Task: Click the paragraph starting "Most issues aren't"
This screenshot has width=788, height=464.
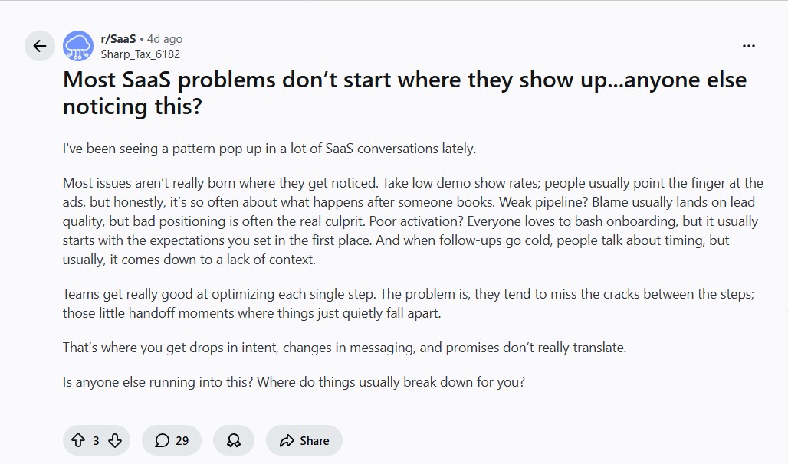Action: tap(412, 221)
